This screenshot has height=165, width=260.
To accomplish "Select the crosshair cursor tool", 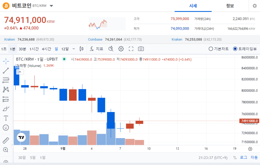I will 6,61.
